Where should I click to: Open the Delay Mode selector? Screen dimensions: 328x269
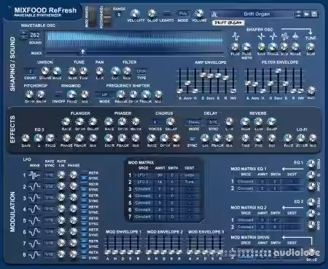194,122
